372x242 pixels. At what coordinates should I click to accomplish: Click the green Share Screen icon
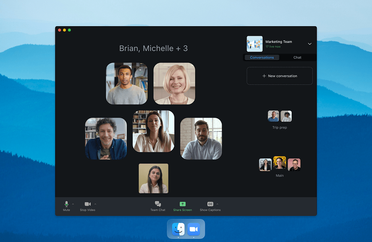click(183, 204)
